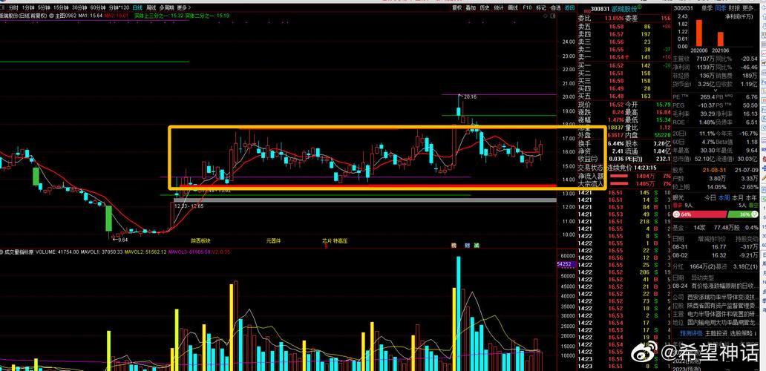Click 芯片 concept label
This screenshot has width=766, height=371.
point(327,240)
